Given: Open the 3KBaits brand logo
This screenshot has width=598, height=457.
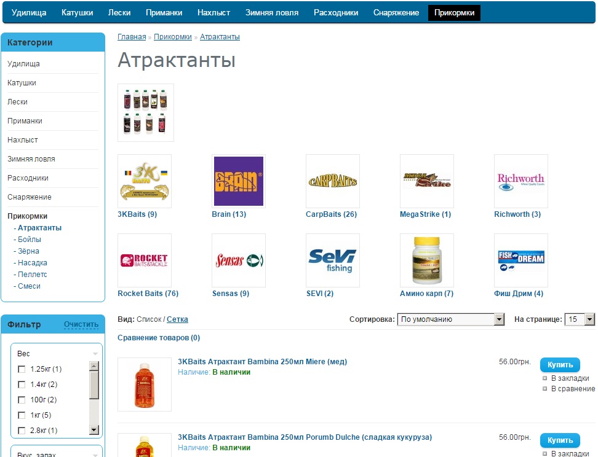Looking at the screenshot, I should [145, 181].
